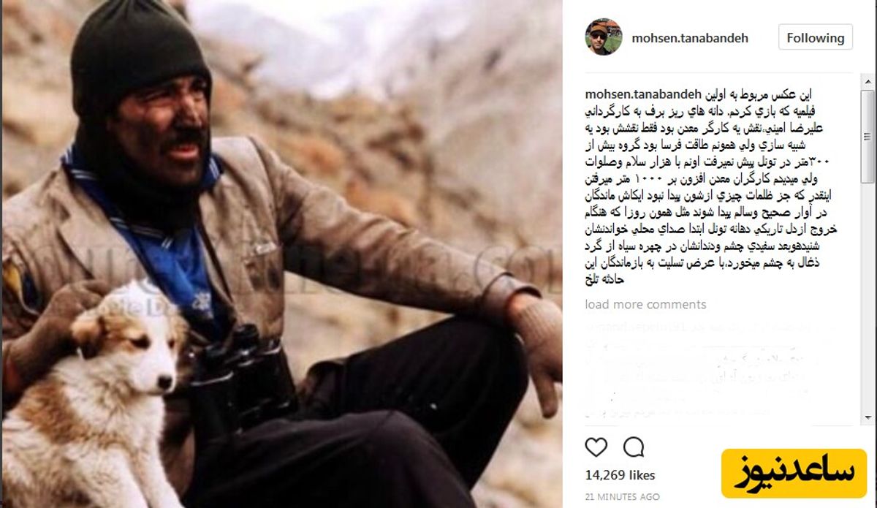Open mohsen.tanabandeh username in header
The height and width of the screenshot is (508, 877).
pos(690,38)
